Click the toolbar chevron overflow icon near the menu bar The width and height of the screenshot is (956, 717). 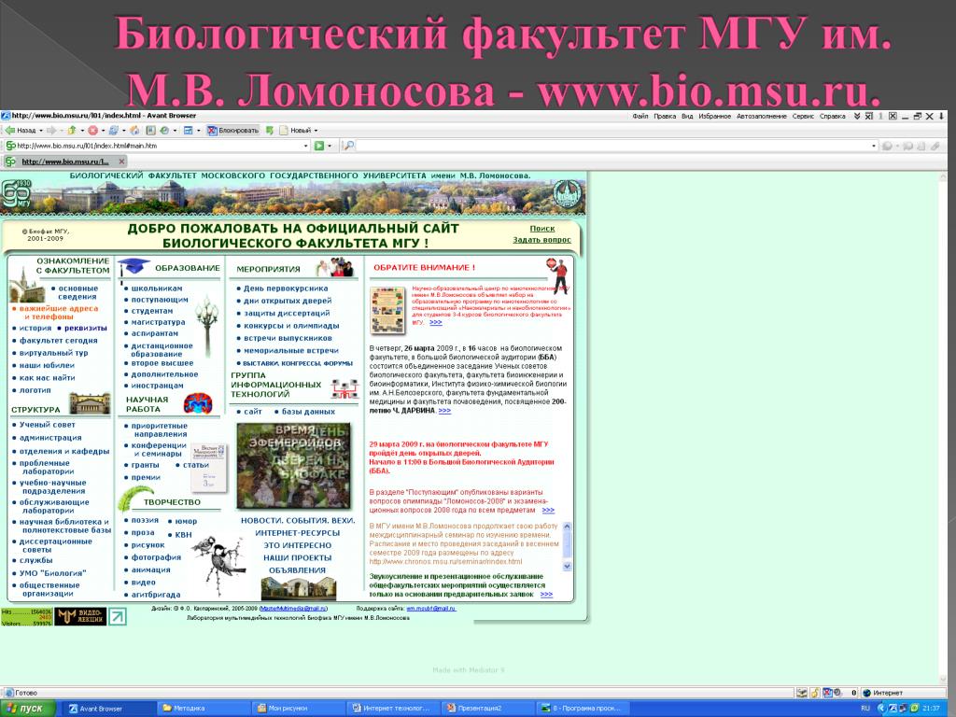857,116
